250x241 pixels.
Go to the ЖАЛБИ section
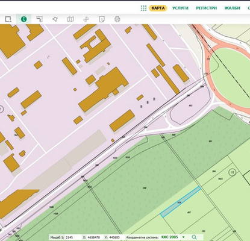click(232, 8)
